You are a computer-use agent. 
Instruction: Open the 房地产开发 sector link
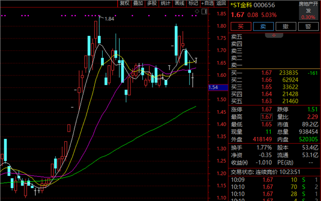(308, 7)
